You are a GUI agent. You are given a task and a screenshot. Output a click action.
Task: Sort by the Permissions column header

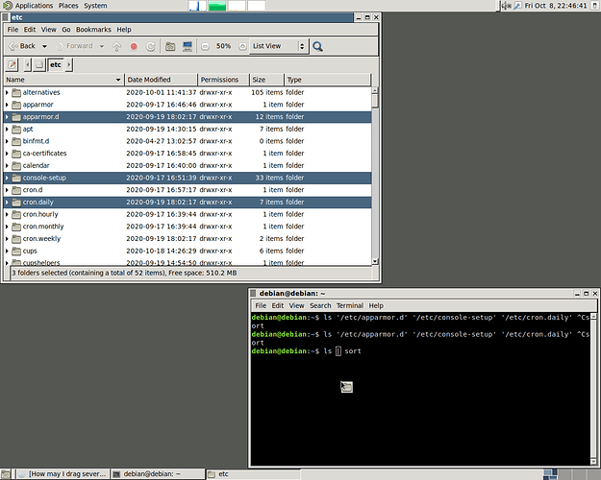(x=223, y=80)
